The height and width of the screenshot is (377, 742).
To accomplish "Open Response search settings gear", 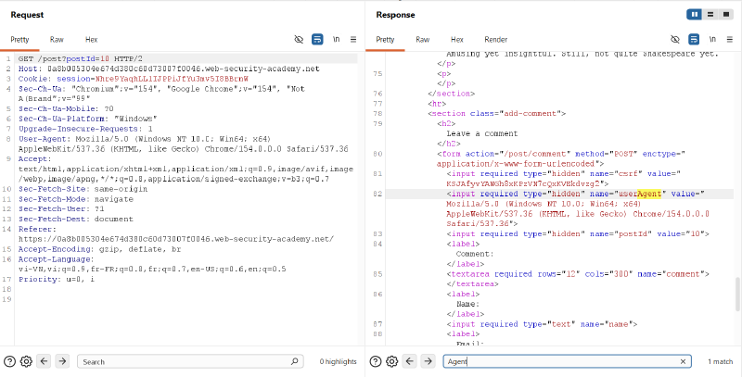I will tap(391, 361).
